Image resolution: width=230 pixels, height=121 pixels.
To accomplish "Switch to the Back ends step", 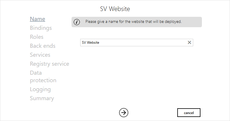I will point(43,46).
